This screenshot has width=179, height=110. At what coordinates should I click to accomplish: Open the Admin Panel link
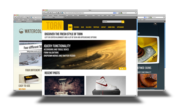click(x=112, y=27)
